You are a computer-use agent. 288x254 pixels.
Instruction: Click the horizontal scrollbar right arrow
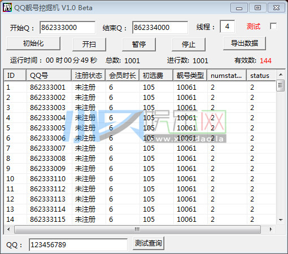[x=271, y=229]
